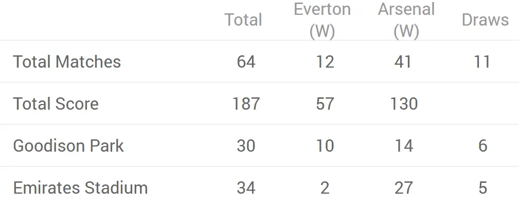Viewport: 519px width, 207px height.
Task: Select the Emirates Stadium row label
Action: [80, 188]
